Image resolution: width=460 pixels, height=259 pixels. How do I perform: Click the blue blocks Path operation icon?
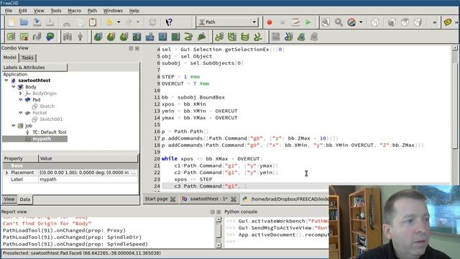(x=150, y=37)
